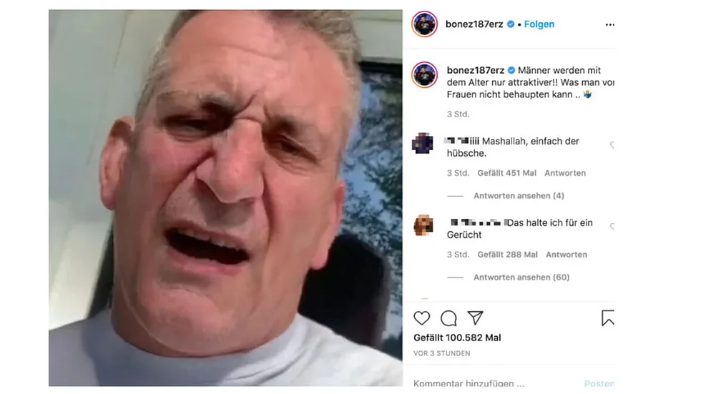
Task: Reply to the Mashallah comment via Antworten
Action: 565,173
